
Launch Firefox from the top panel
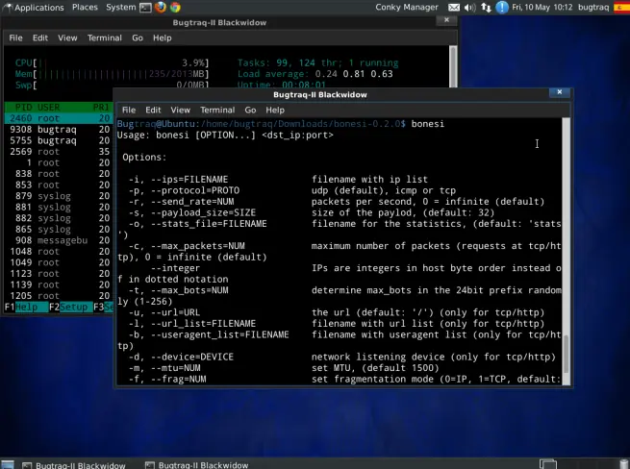[x=161, y=8]
